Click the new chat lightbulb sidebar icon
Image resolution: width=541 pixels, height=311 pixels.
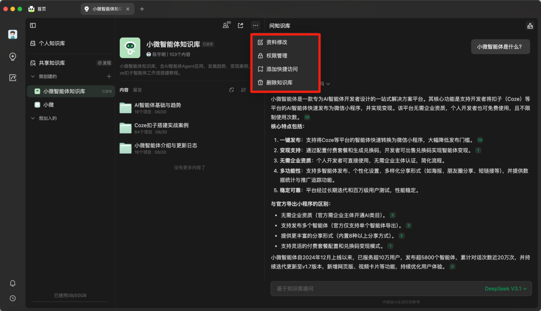[x=13, y=57]
